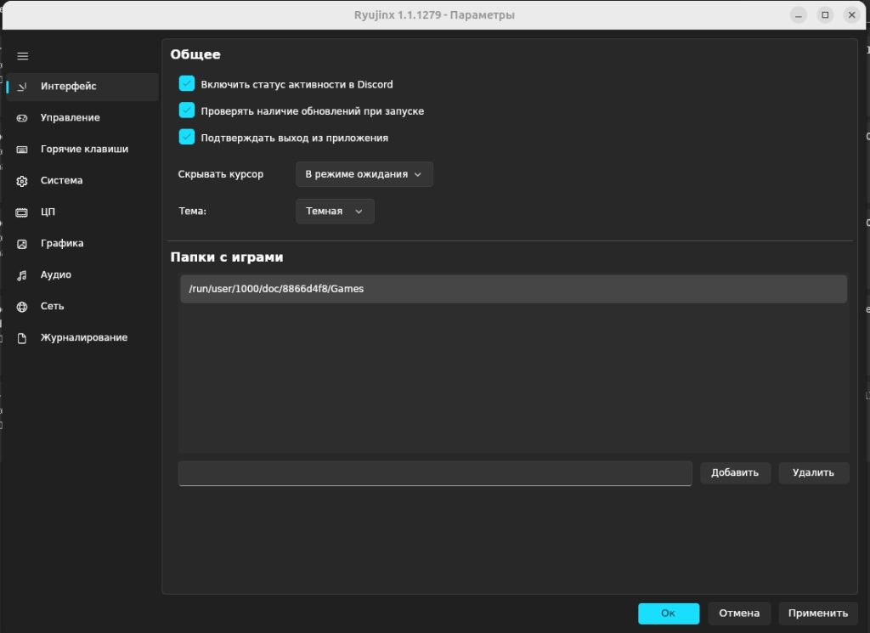Click the image icon beside Графика
Viewport: 870px width, 633px height.
pos(22,244)
